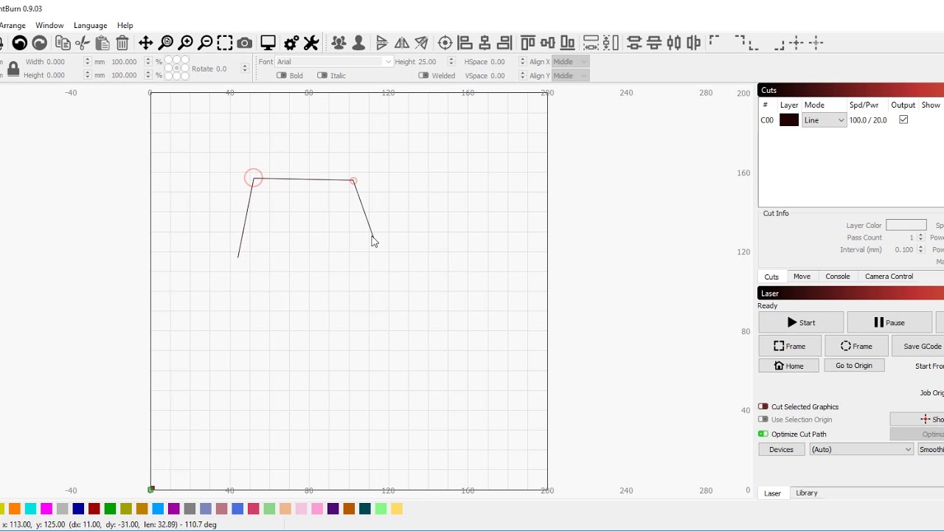Click the square Frame button
Viewport: 944px width, 531px height.
(x=790, y=346)
